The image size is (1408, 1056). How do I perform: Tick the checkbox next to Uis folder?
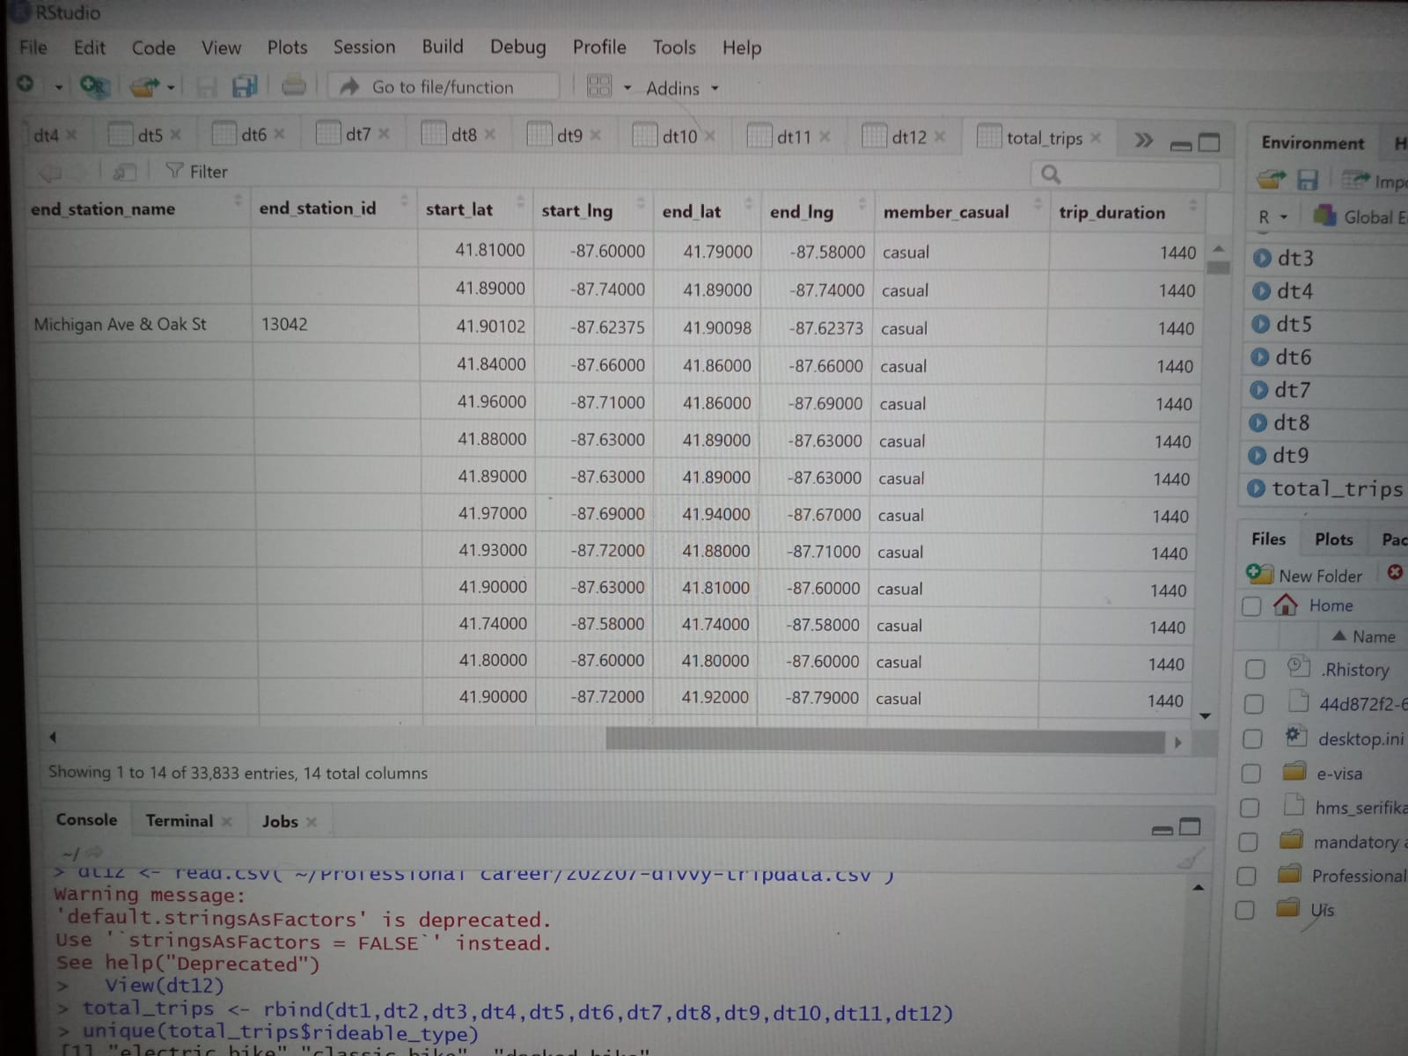1244,909
